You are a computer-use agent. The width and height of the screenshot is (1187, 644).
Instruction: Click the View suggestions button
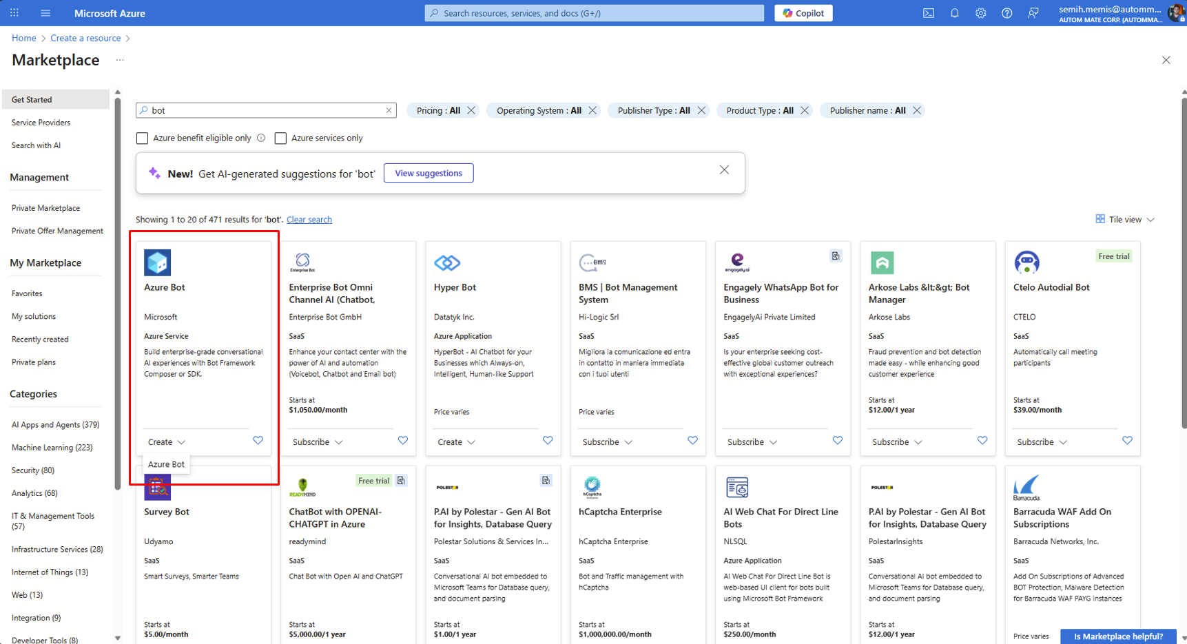pos(429,173)
